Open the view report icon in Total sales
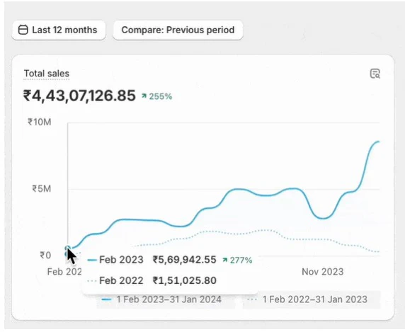 [375, 74]
